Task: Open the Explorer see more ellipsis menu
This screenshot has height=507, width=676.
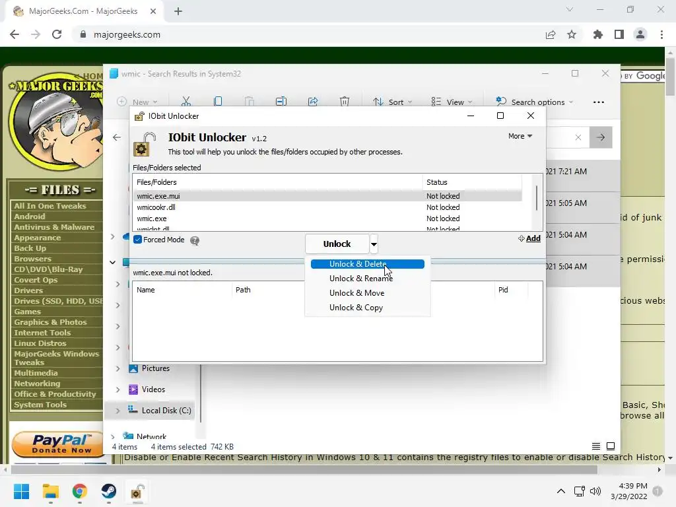Action: click(598, 102)
